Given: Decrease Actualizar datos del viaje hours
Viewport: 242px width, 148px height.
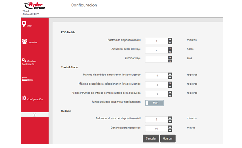Looking at the screenshot, I should [x=170, y=52].
